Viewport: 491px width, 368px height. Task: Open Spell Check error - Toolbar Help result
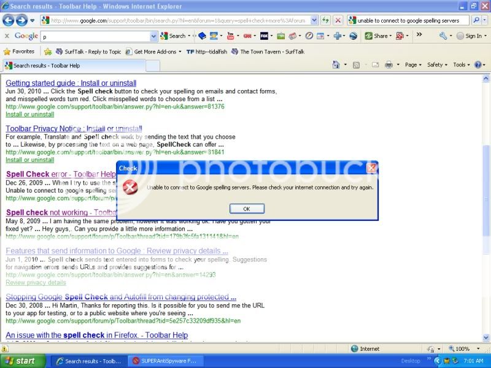61,174
